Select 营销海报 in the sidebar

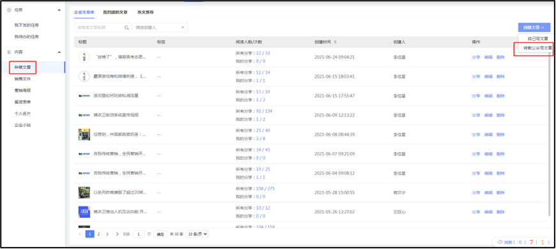[x=22, y=90]
